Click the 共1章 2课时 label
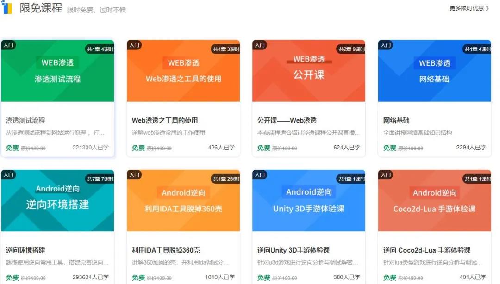The image size is (500, 284). coord(225,179)
